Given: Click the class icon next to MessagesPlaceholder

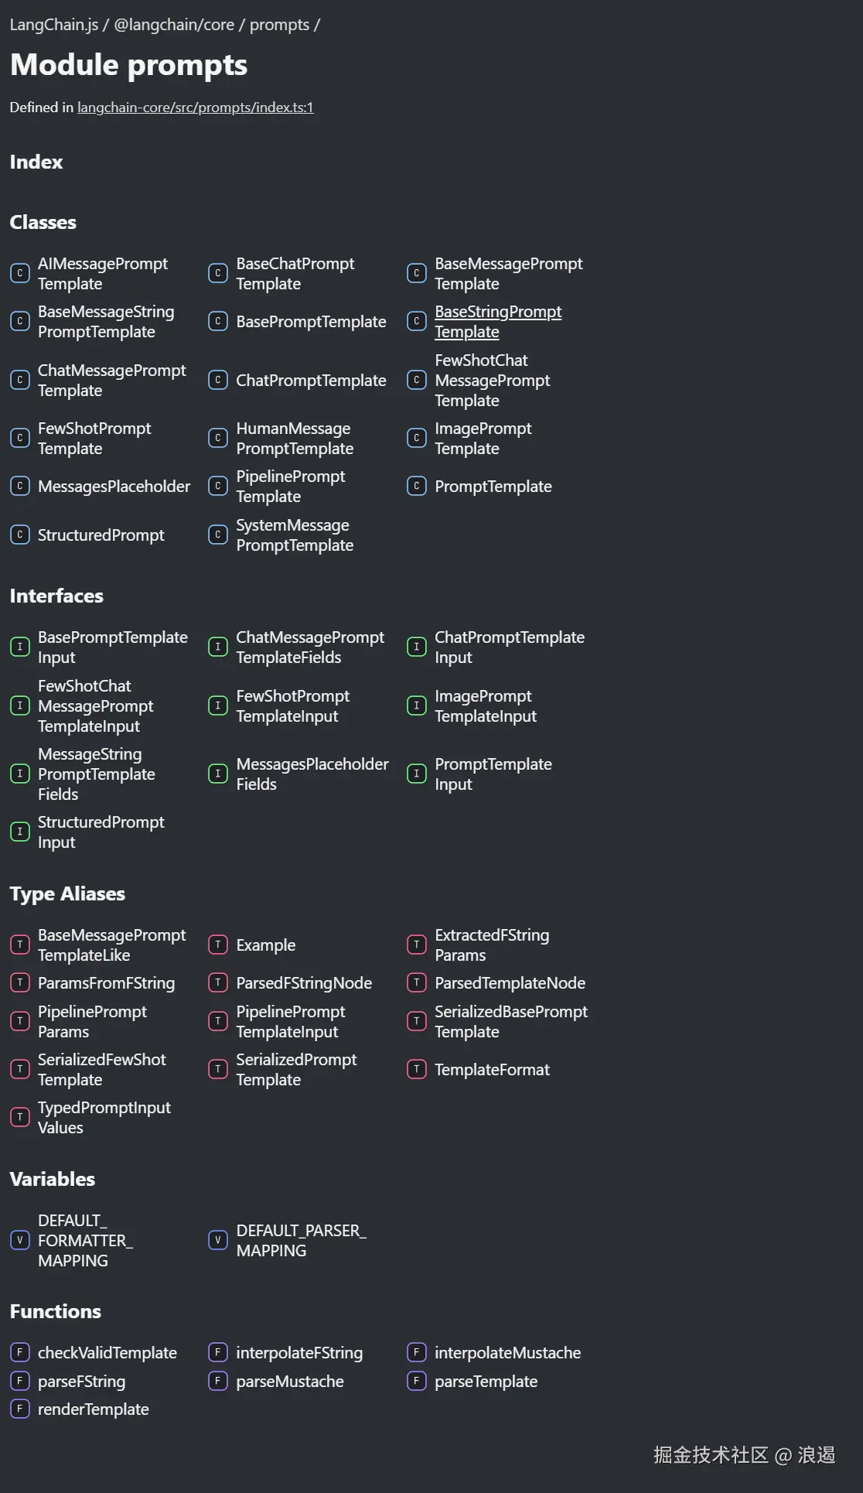Looking at the screenshot, I should pos(20,487).
